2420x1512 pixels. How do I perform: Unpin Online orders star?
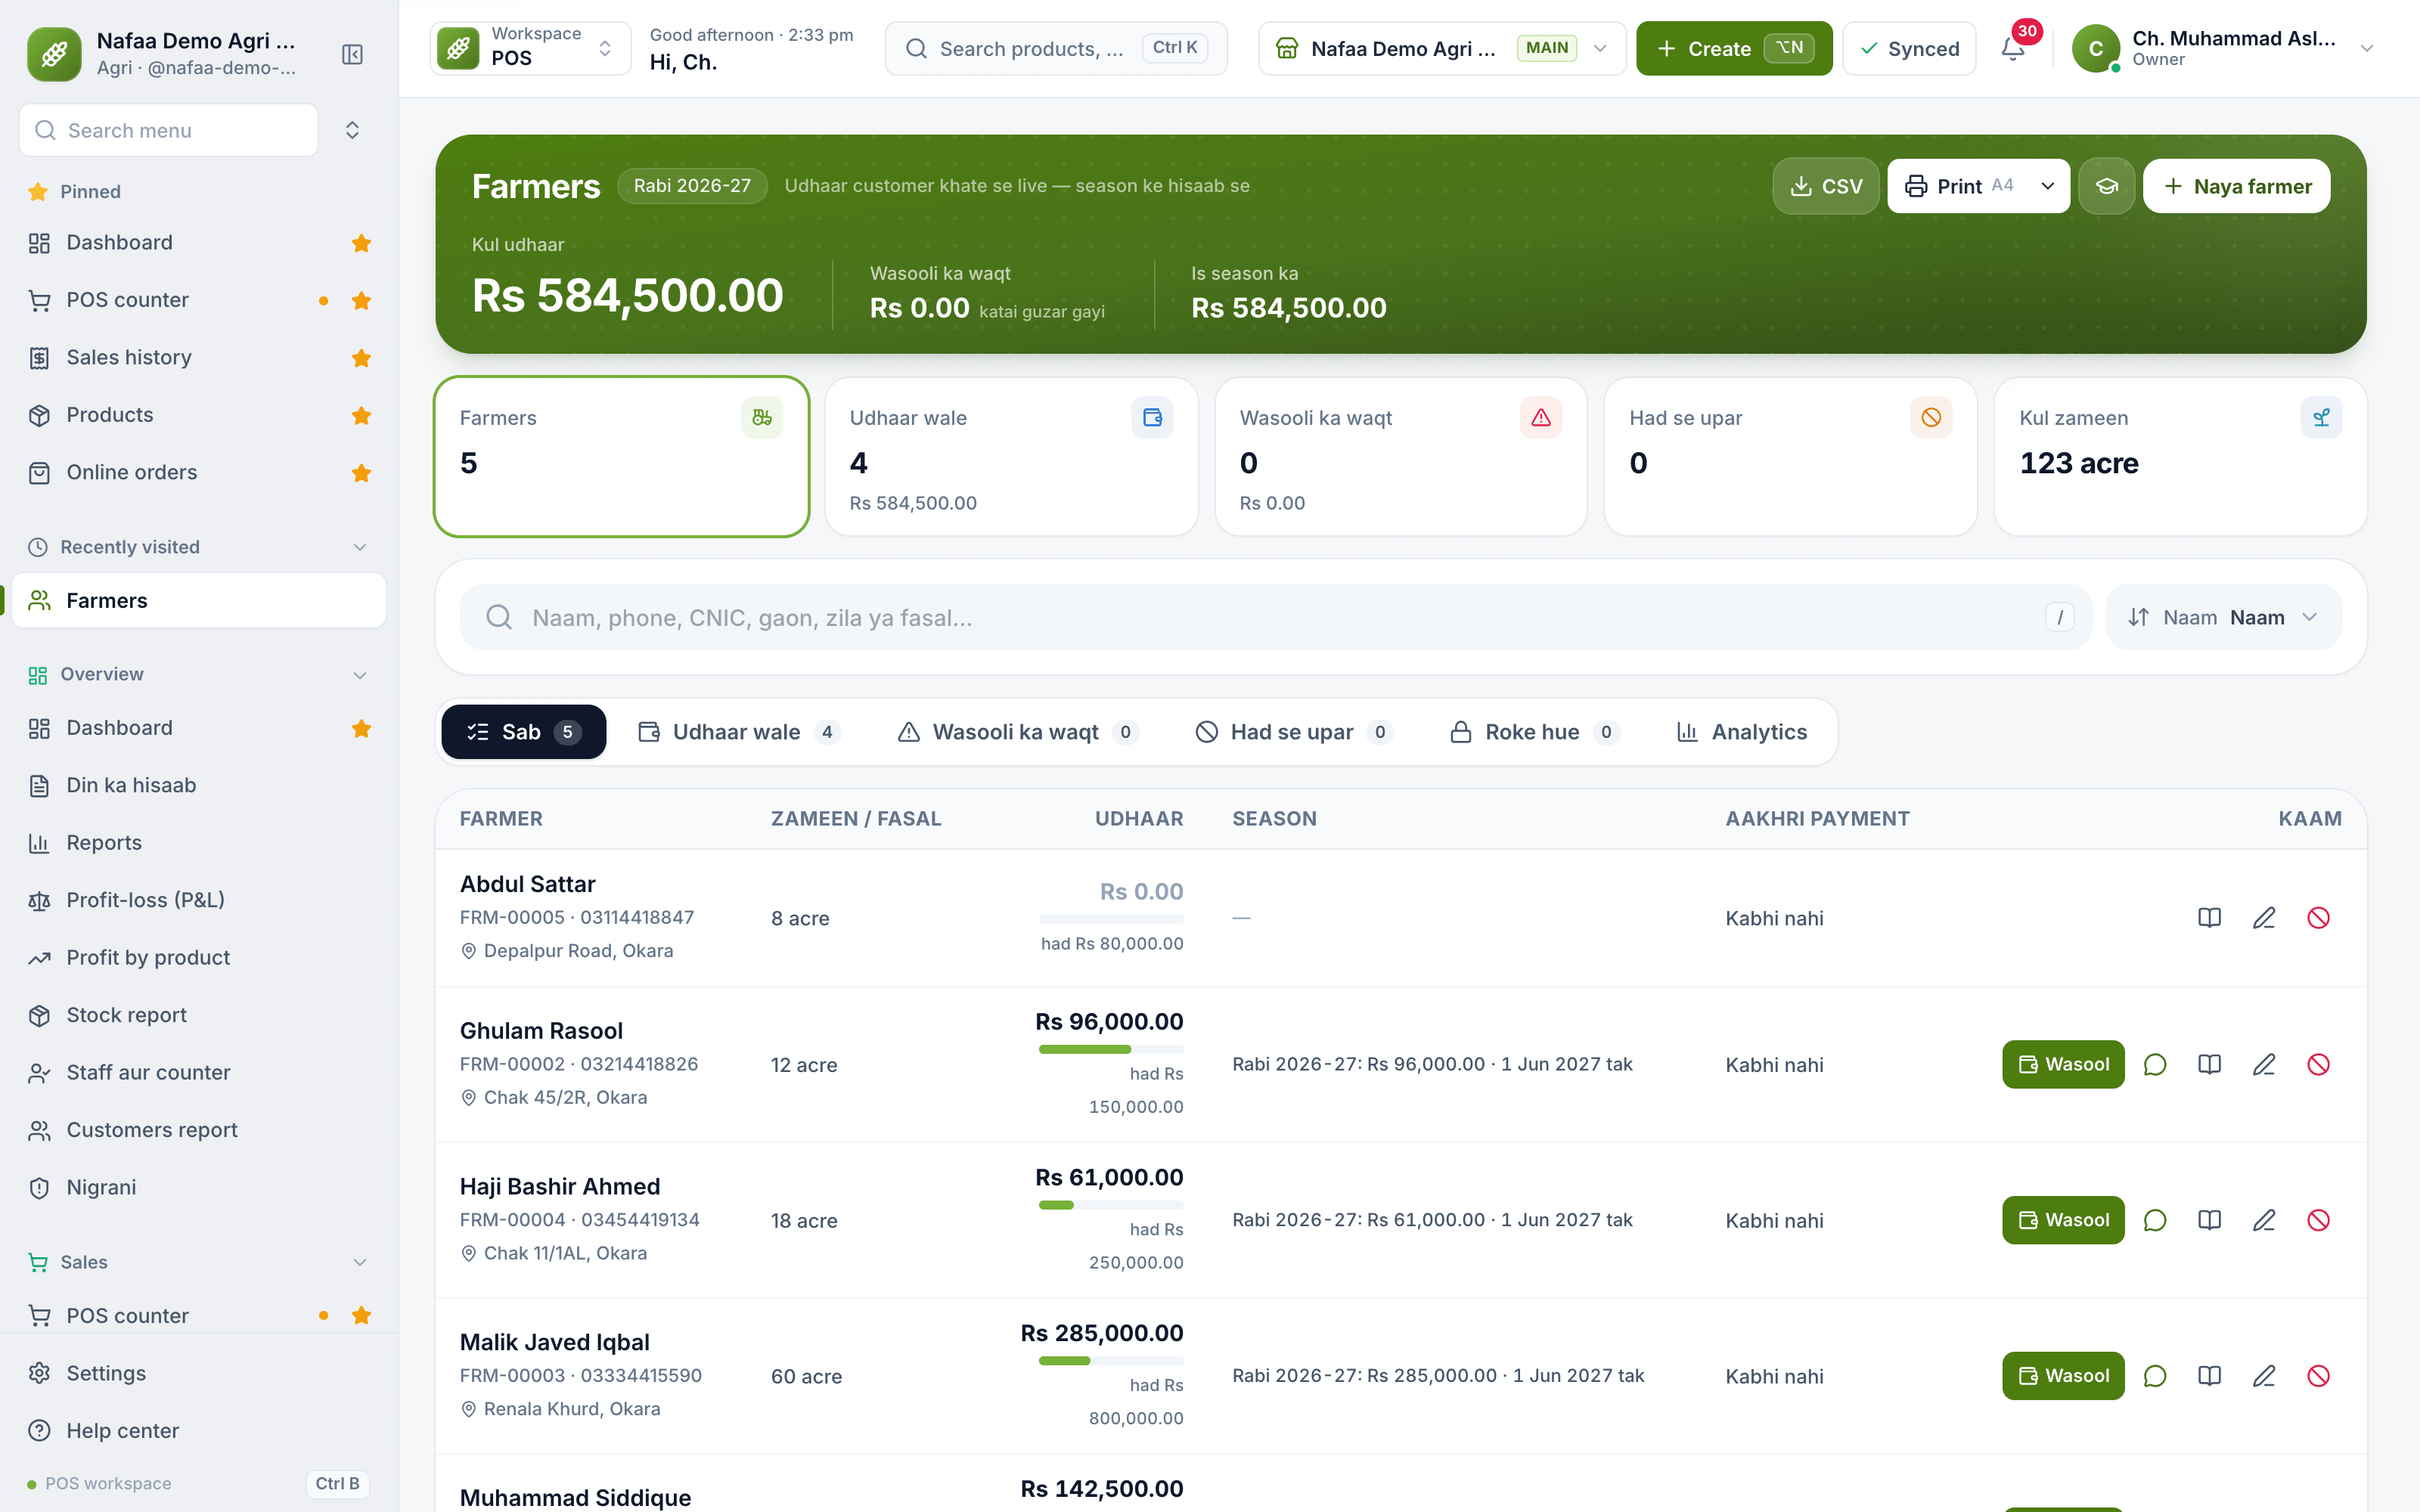point(361,472)
